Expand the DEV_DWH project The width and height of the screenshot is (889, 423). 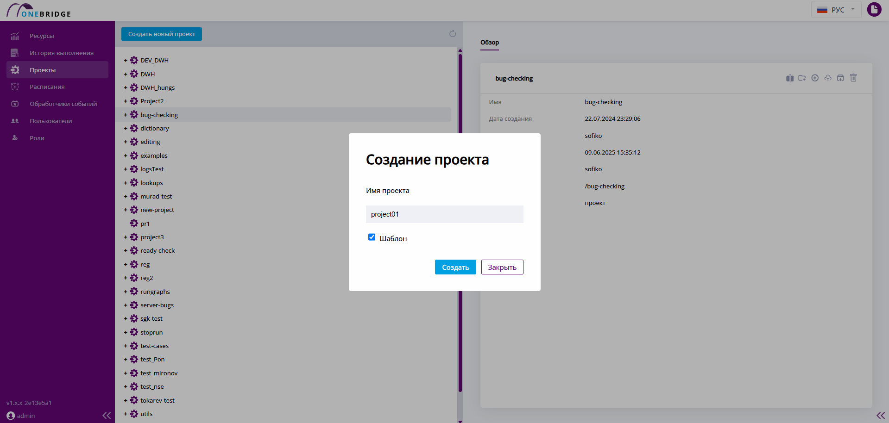(x=126, y=61)
